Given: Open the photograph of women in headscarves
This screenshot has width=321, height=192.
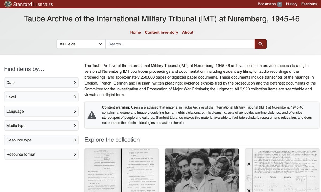Looking at the screenshot, I should coord(202,170).
